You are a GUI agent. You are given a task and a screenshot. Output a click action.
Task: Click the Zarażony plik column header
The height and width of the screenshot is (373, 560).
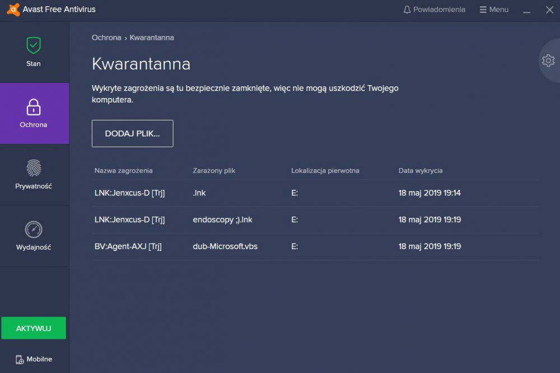213,170
